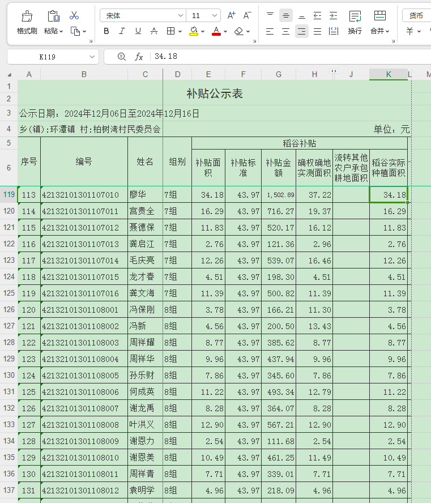Expand clear options arrow

248,32
